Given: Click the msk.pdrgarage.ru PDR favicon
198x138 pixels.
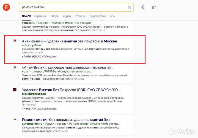Looking at the screenshot, I should pyautogui.click(x=15, y=90).
